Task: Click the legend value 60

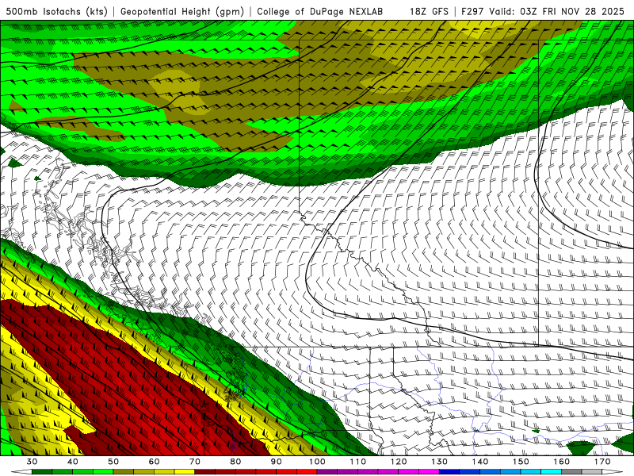Action: pyautogui.click(x=154, y=462)
